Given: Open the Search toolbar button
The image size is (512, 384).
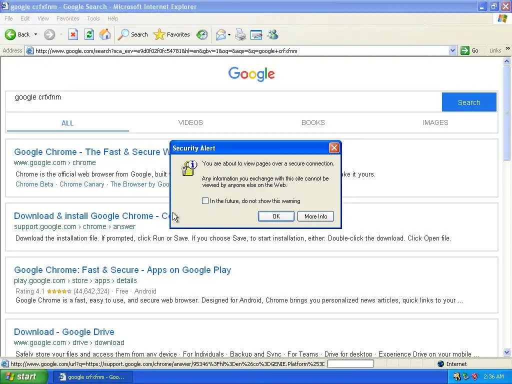Looking at the screenshot, I should point(132,34).
